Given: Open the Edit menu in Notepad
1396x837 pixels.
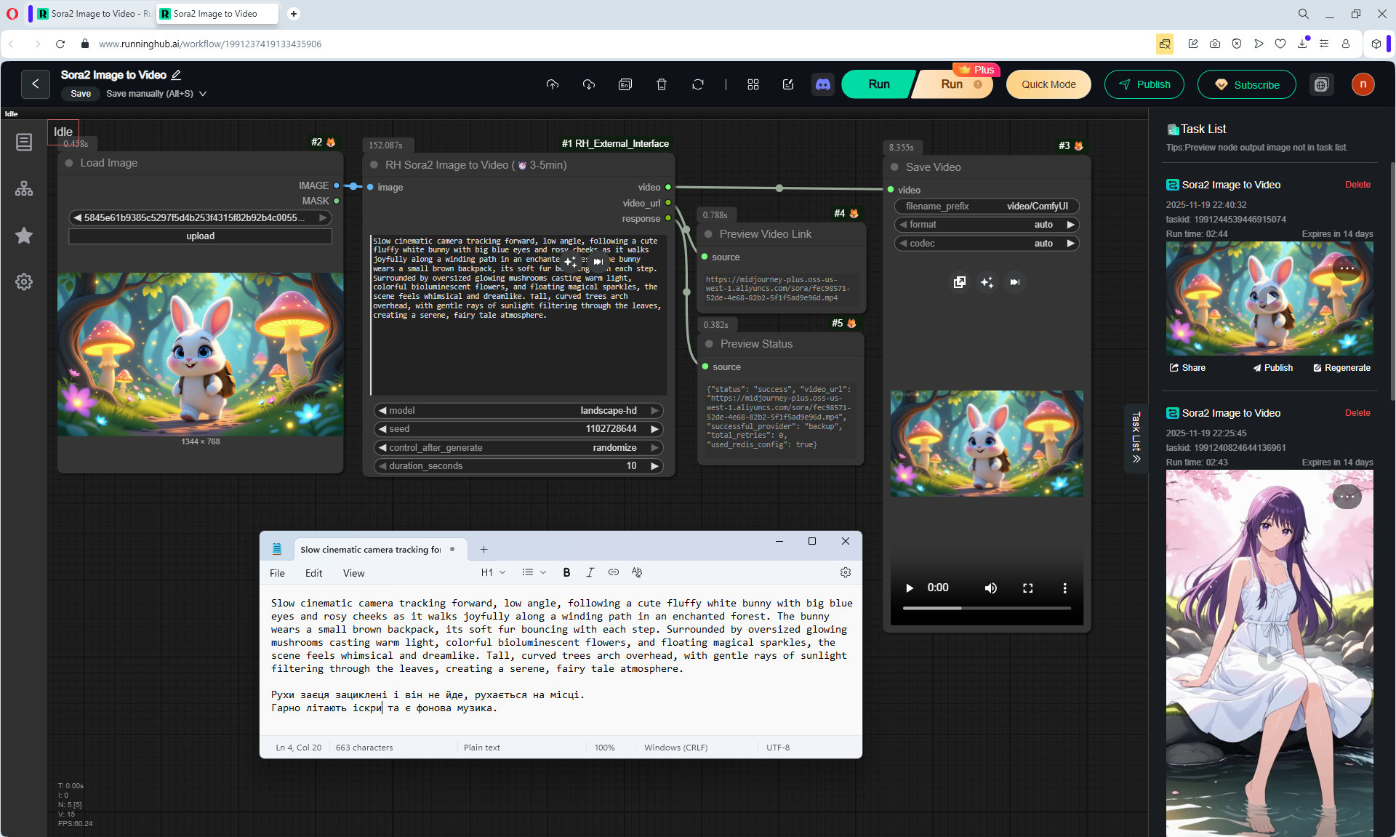Looking at the screenshot, I should [x=313, y=573].
